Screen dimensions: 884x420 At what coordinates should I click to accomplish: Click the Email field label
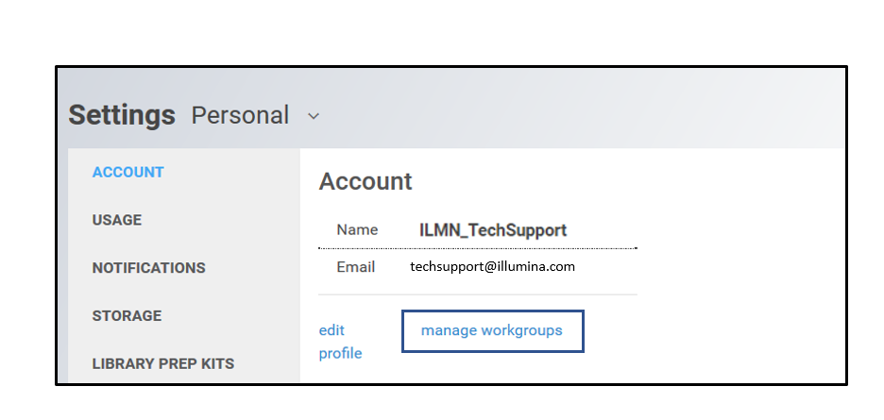356,267
